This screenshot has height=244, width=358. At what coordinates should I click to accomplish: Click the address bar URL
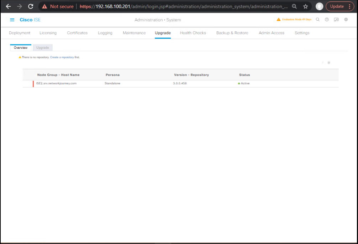(184, 6)
